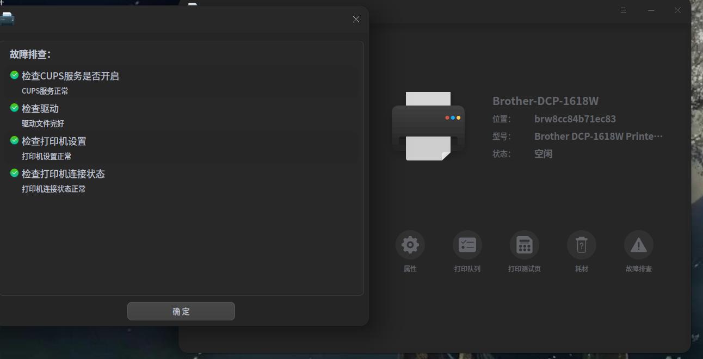Image resolution: width=703 pixels, height=359 pixels.
Task: Open printer properties via the 属性 gear icon
Action: pyautogui.click(x=410, y=244)
